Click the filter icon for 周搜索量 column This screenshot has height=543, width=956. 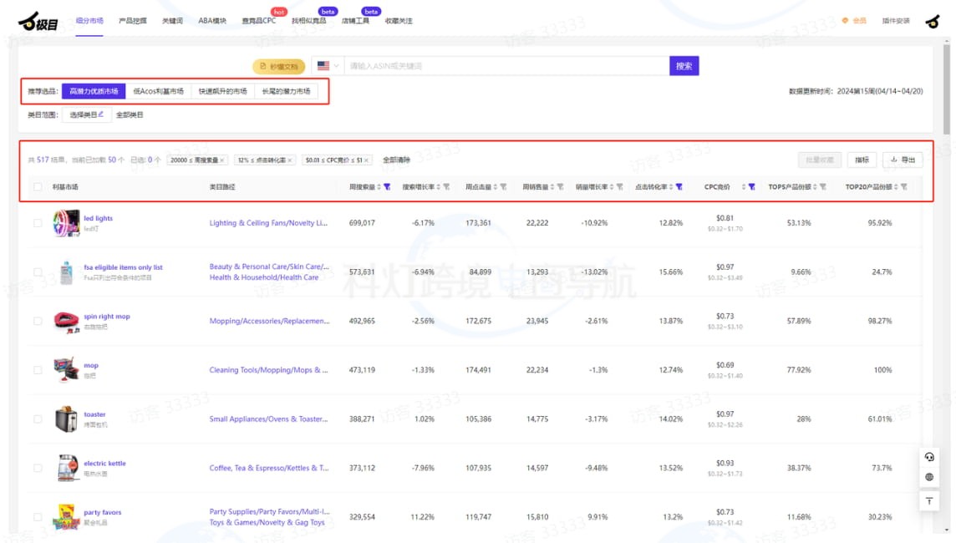(387, 187)
